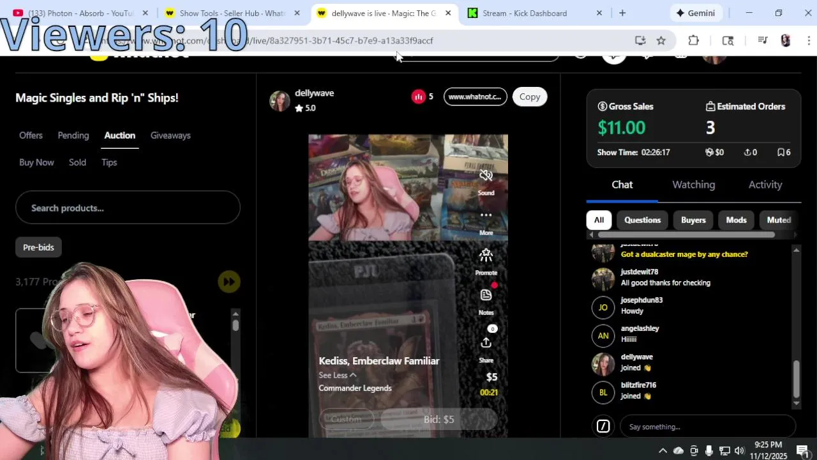The image size is (817, 460).
Task: Click the chat vertical scrollbar thumb
Action: point(796,379)
